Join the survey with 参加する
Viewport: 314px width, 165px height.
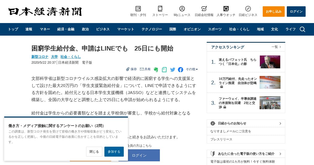coord(114,152)
